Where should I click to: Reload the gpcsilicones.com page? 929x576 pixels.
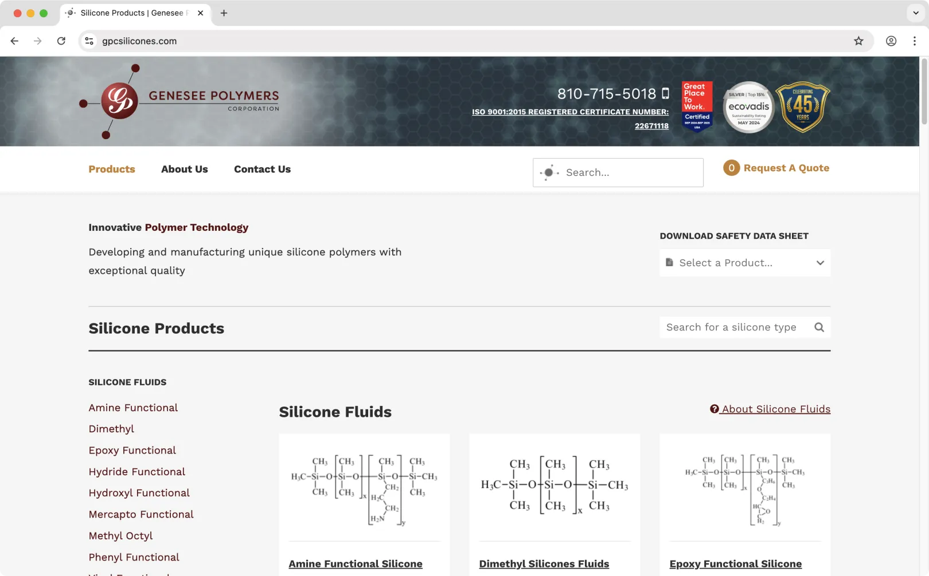(x=61, y=41)
